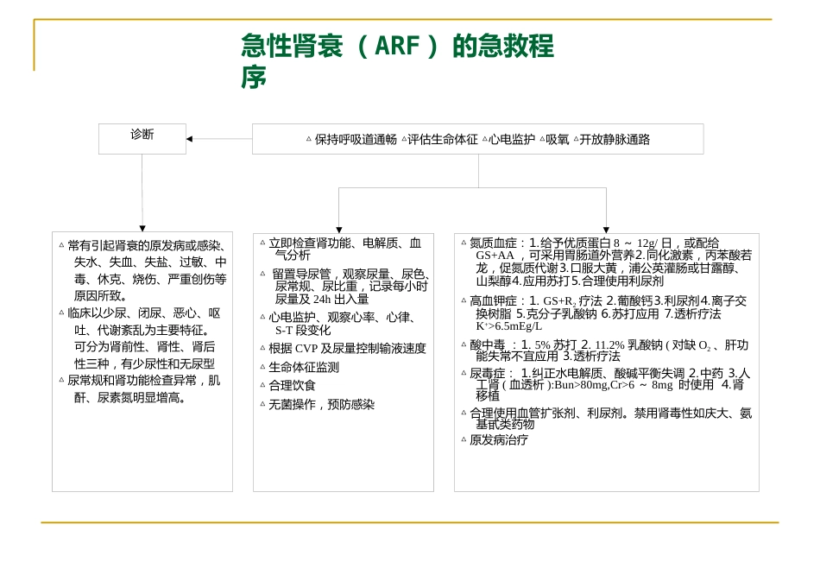
Task: Click the bullet 合理饮食
Action: (x=292, y=385)
